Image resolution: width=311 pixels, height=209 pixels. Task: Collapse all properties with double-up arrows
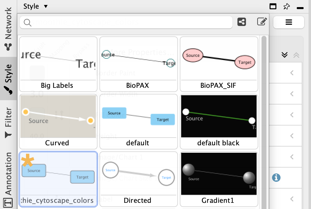(x=296, y=55)
